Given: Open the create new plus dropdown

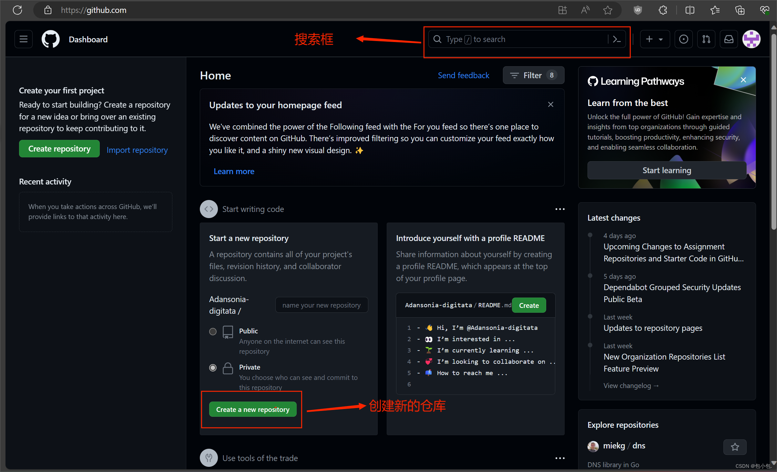Looking at the screenshot, I should click(654, 39).
